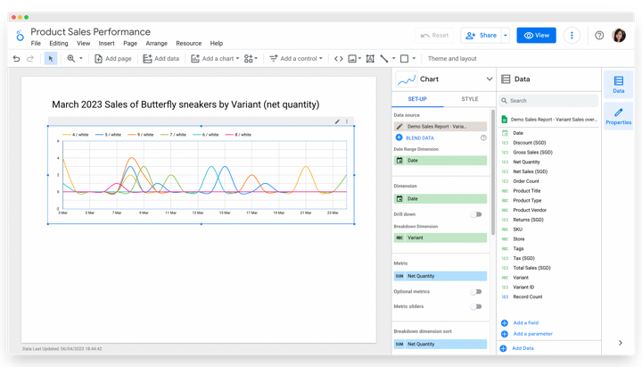The width and height of the screenshot is (642, 367).
Task: Click the Undo arrow icon
Action: [16, 59]
